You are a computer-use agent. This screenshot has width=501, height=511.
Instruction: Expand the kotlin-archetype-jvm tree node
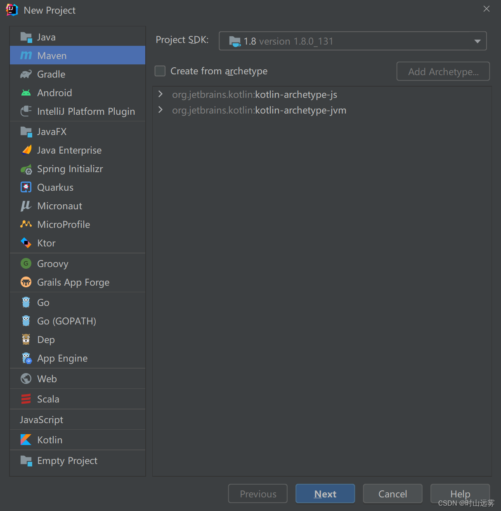coord(161,110)
